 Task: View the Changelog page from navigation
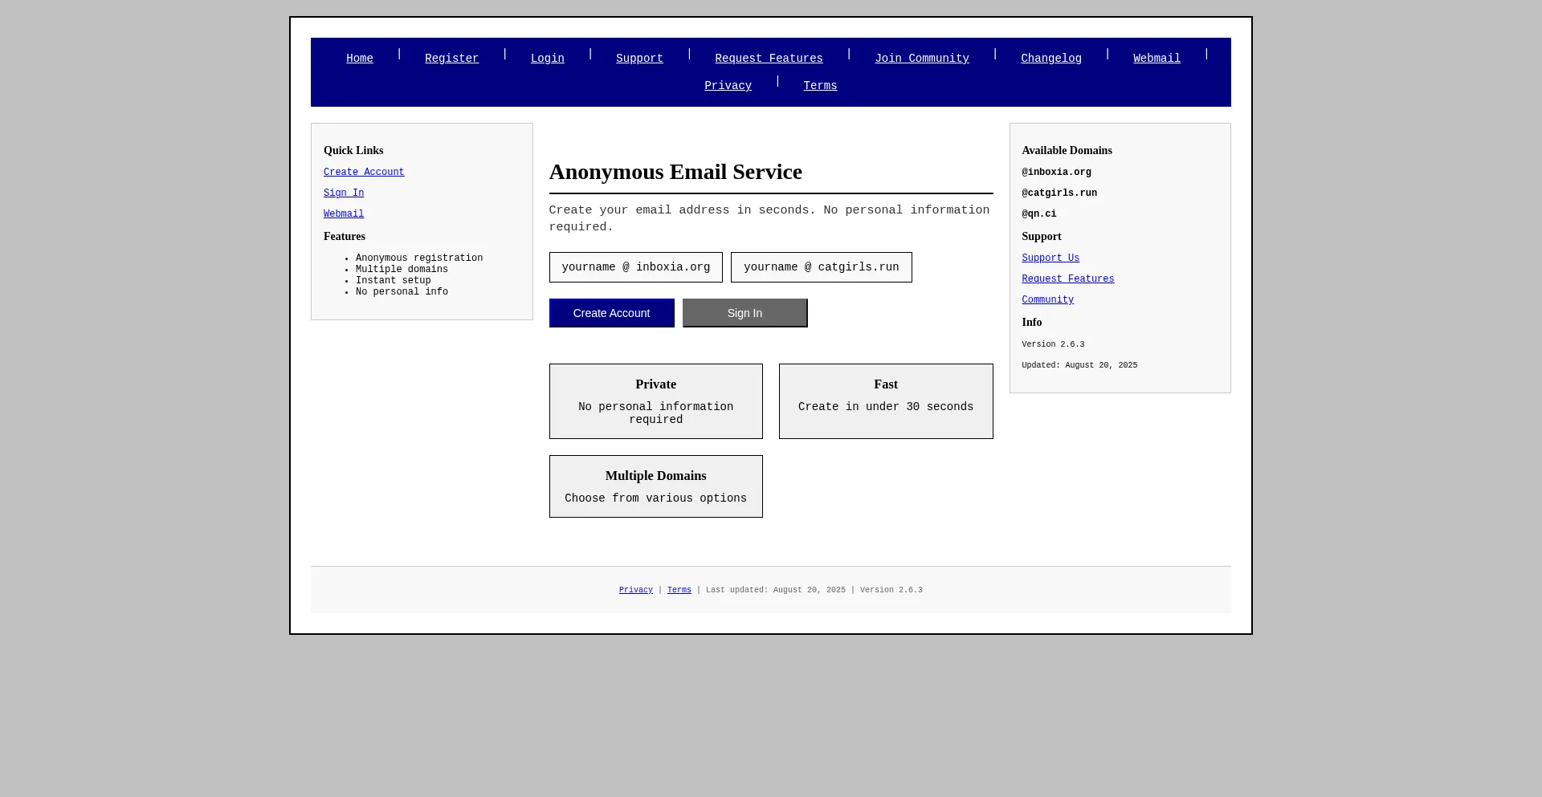tap(1050, 59)
